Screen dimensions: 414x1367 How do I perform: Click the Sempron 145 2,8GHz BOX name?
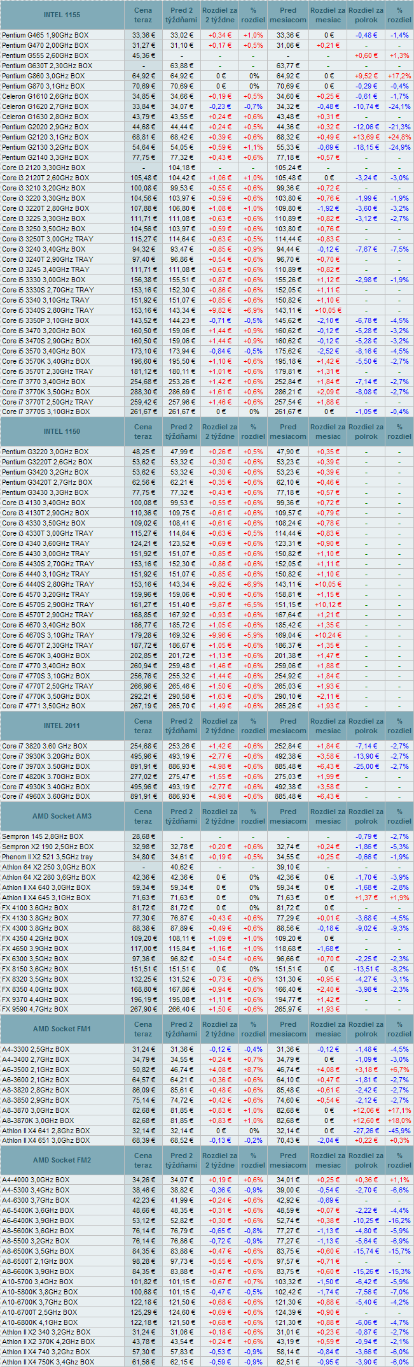43,836
